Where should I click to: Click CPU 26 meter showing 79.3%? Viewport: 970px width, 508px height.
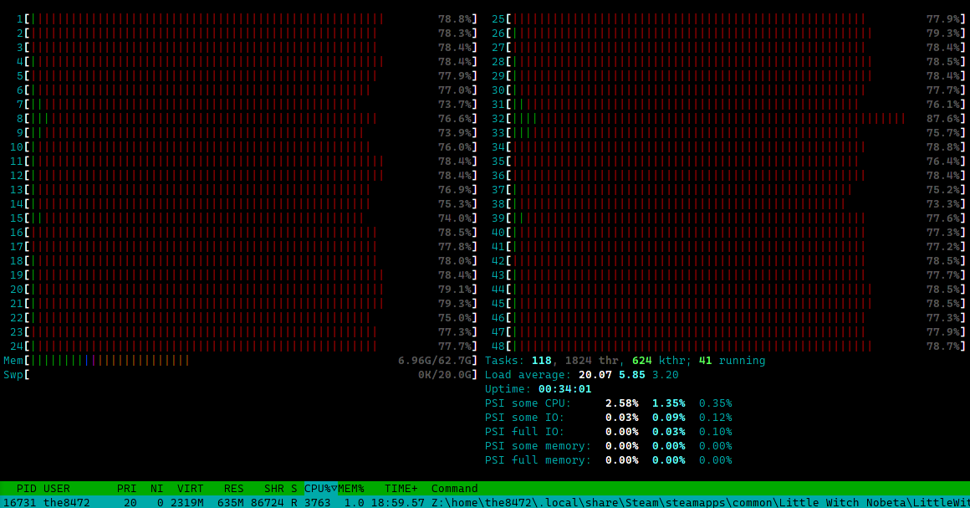pos(728,33)
